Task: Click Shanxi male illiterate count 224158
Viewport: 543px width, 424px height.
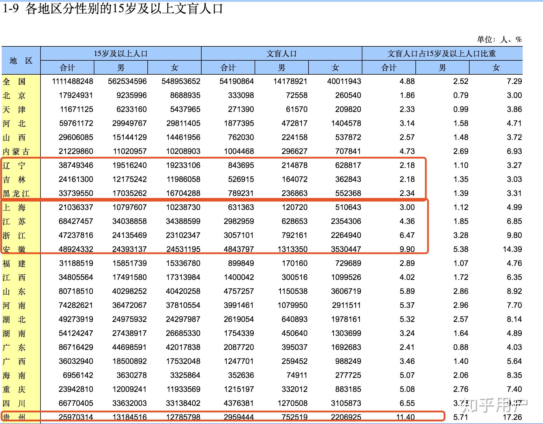Action: 295,137
